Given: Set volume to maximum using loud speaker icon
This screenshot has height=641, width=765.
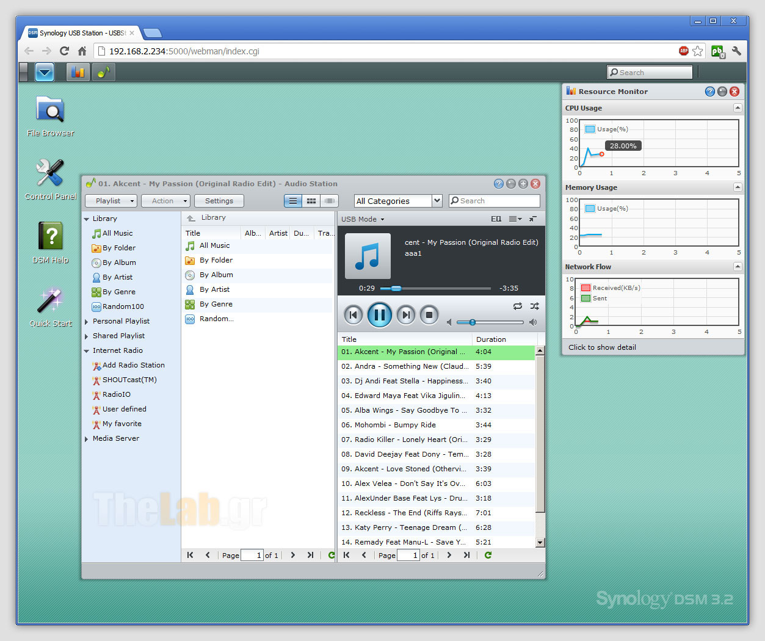Looking at the screenshot, I should tap(533, 322).
